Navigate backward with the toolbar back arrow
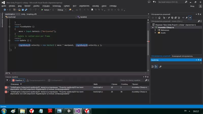Viewport: 203px width, 114px height. coord(5,10)
